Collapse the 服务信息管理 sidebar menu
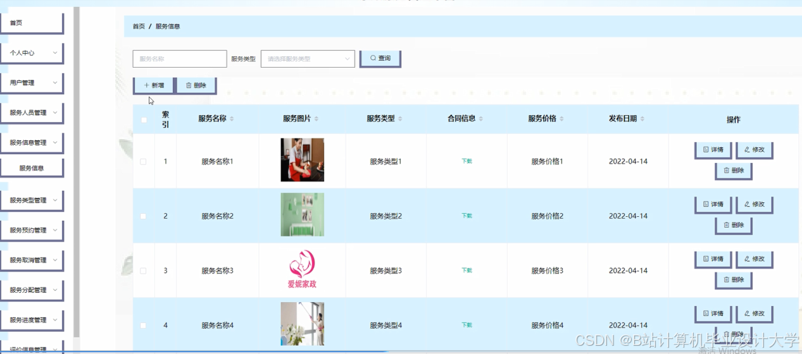802x354 pixels. [x=32, y=143]
